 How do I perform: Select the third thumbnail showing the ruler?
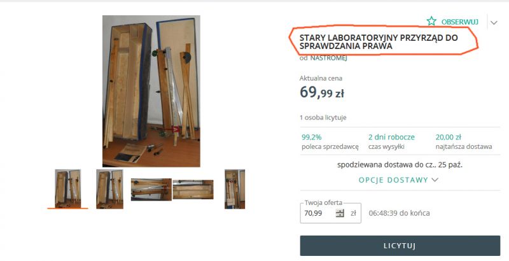(x=151, y=189)
